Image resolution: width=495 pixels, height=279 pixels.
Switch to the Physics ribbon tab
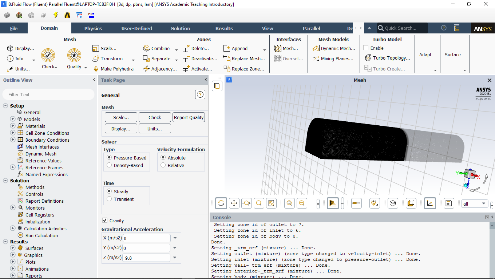93,28
